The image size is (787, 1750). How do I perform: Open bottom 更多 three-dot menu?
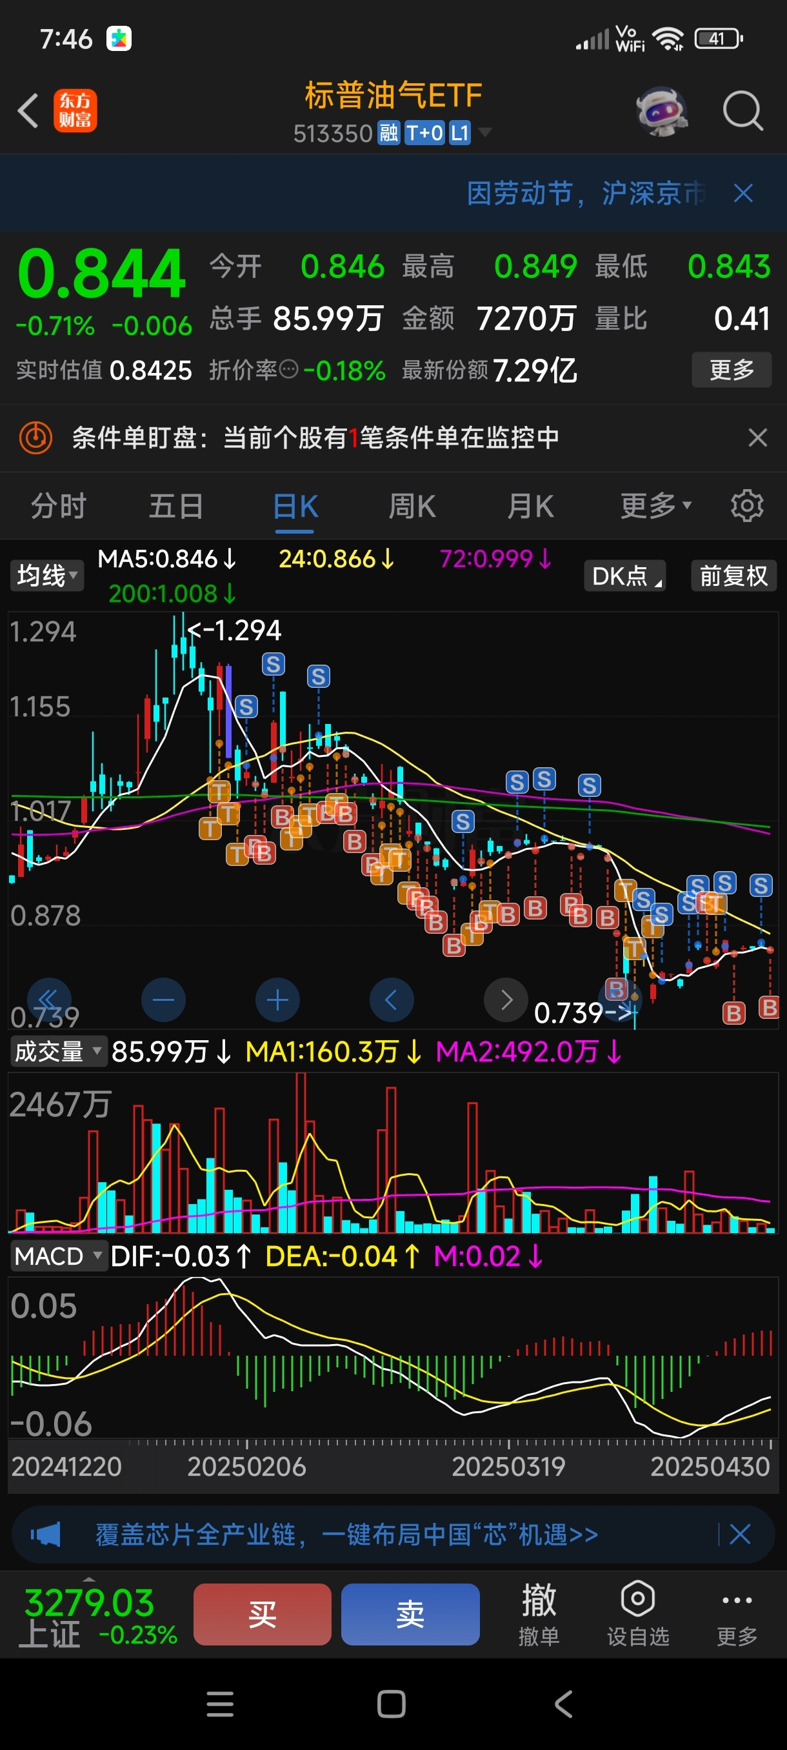tap(737, 1614)
